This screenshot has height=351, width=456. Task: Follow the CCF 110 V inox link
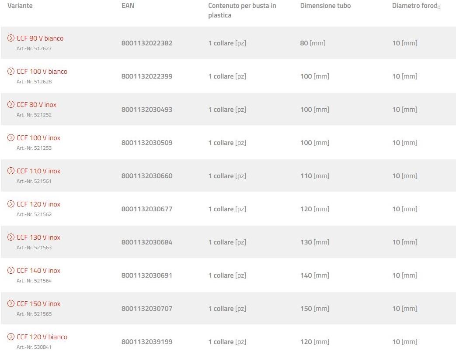click(38, 171)
